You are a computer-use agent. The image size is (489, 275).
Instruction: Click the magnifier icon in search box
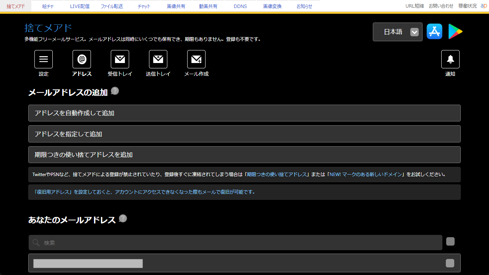[x=36, y=243]
